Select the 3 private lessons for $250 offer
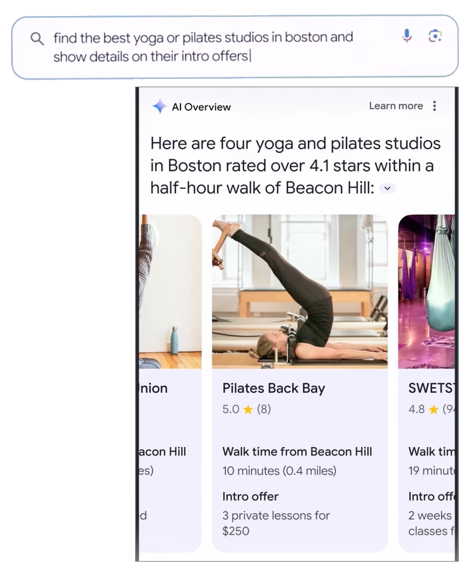 tap(276, 523)
